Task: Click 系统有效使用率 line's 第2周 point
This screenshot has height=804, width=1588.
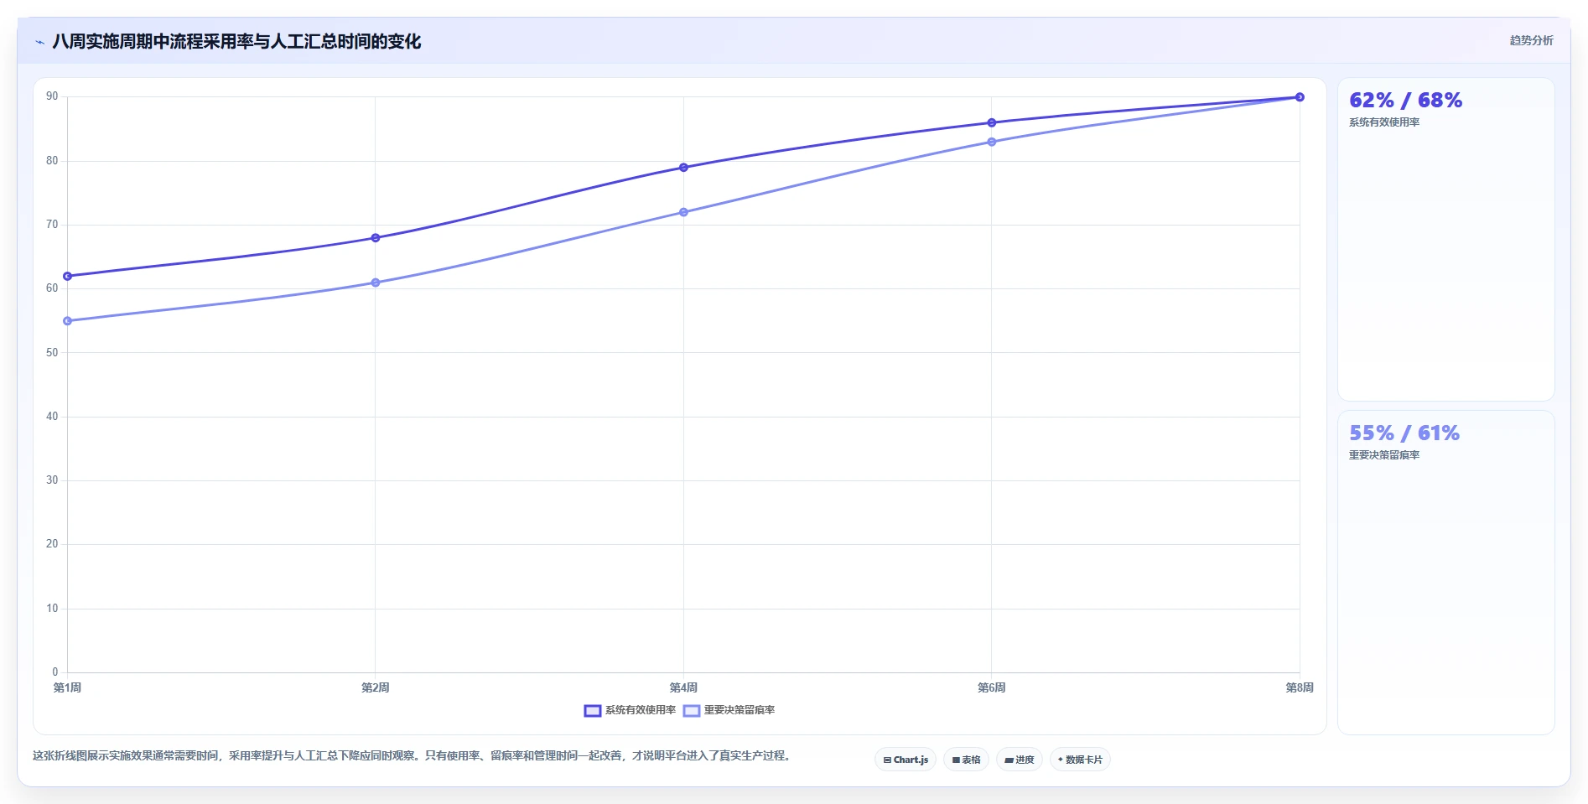Action: tap(376, 238)
